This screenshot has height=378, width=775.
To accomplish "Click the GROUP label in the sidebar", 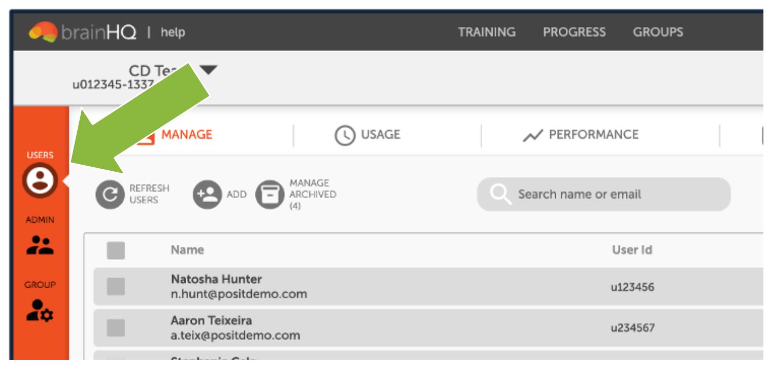I will pos(40,285).
